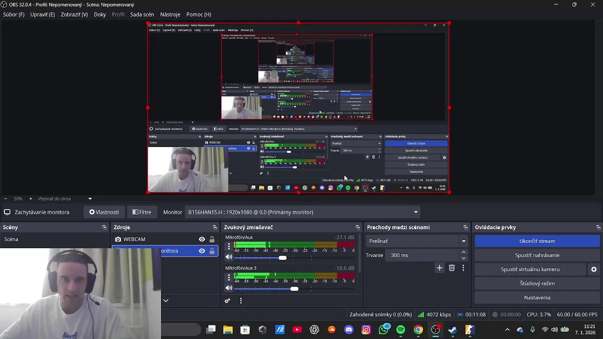This screenshot has height=339, width=603.
Task: Click Ukončiť stream button
Action: click(537, 241)
